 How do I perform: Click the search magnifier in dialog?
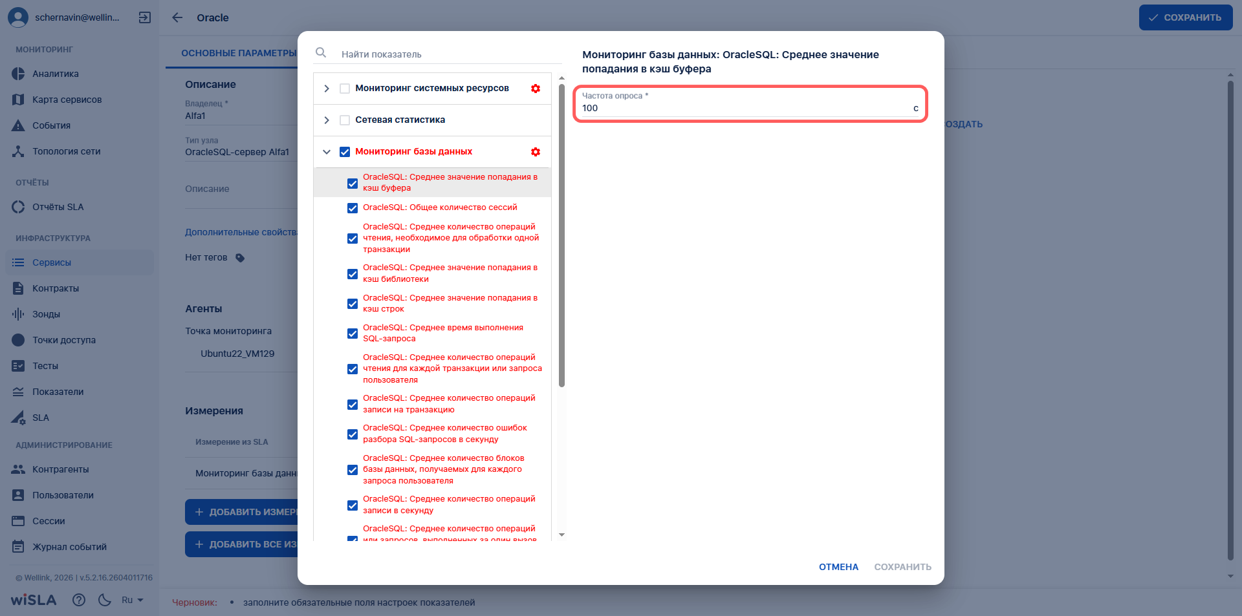[x=321, y=52]
